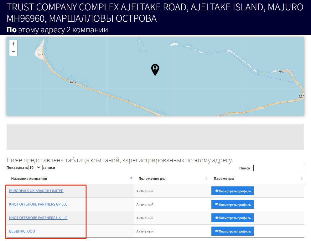
Task: Open KNOT OFFSHORE PARTNERS UK LLC link
Action: [38, 218]
